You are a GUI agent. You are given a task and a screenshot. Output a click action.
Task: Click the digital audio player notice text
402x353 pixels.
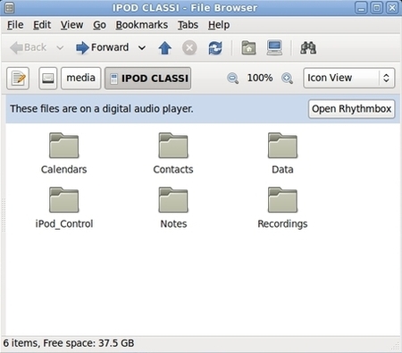pyautogui.click(x=102, y=109)
